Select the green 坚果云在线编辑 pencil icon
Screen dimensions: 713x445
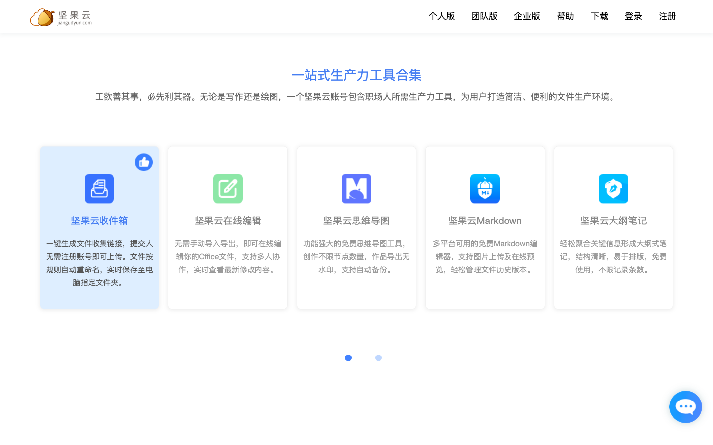[x=227, y=188]
